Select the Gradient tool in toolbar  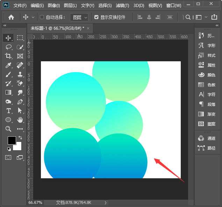[x=9, y=92]
